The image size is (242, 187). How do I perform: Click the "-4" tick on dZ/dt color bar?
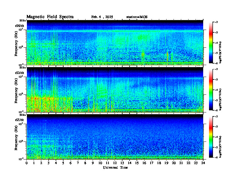tap(216, 137)
